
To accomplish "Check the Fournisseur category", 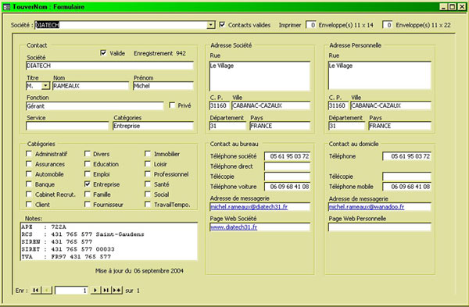I will (x=88, y=205).
